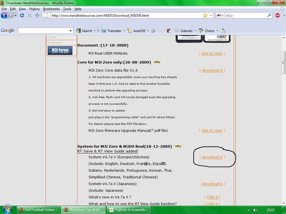
Task: Open the Windows Start orb
Action: [x=7, y=210]
